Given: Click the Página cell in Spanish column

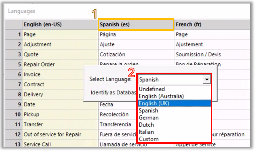Looking at the screenshot, I should click(x=136, y=35).
